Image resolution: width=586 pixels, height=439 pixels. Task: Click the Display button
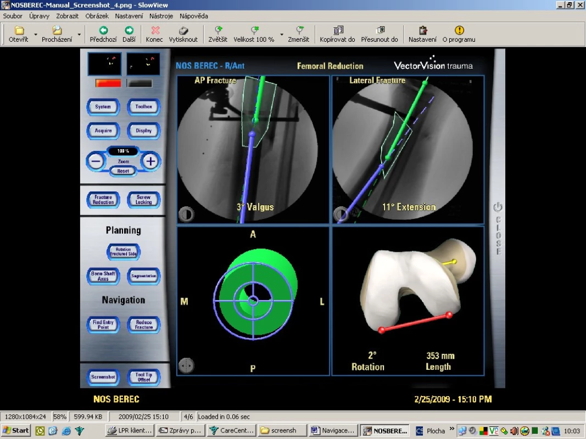click(144, 131)
